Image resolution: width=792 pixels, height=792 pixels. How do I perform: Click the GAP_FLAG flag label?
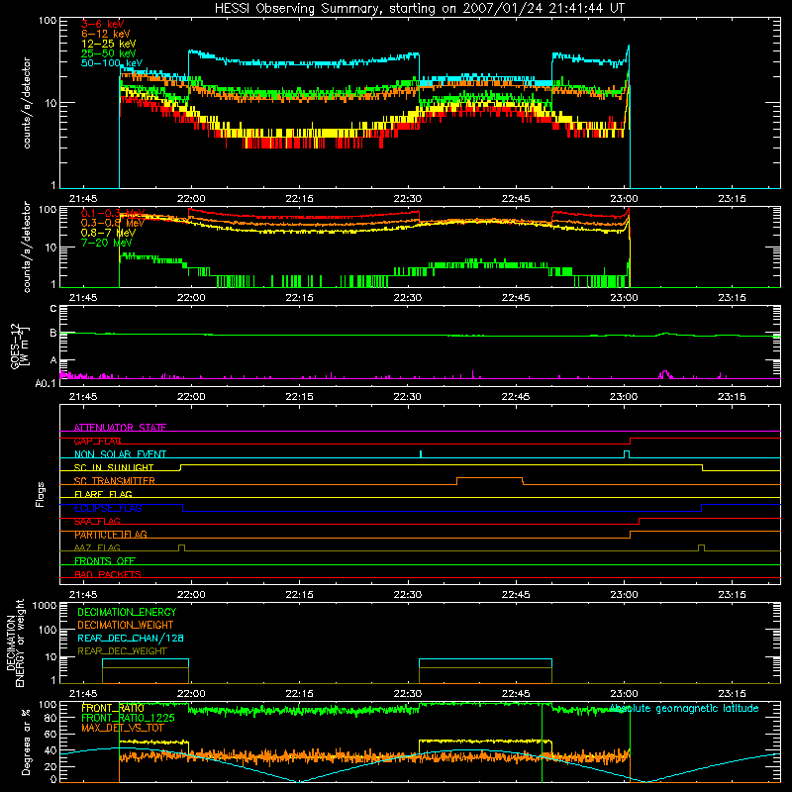click(97, 441)
